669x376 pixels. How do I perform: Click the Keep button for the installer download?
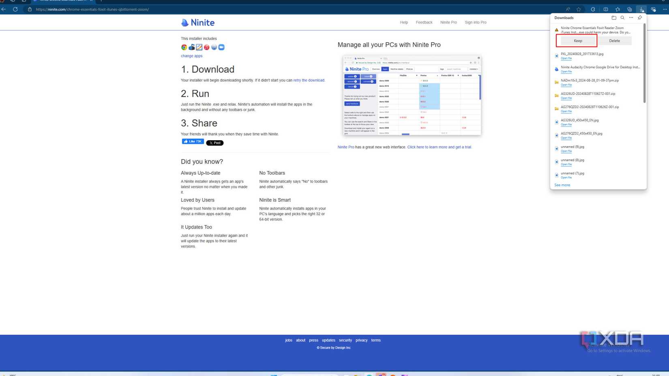click(x=578, y=41)
